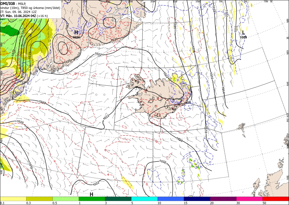Click the "30" legend value
This screenshot has width=289, height=205.
238,203
